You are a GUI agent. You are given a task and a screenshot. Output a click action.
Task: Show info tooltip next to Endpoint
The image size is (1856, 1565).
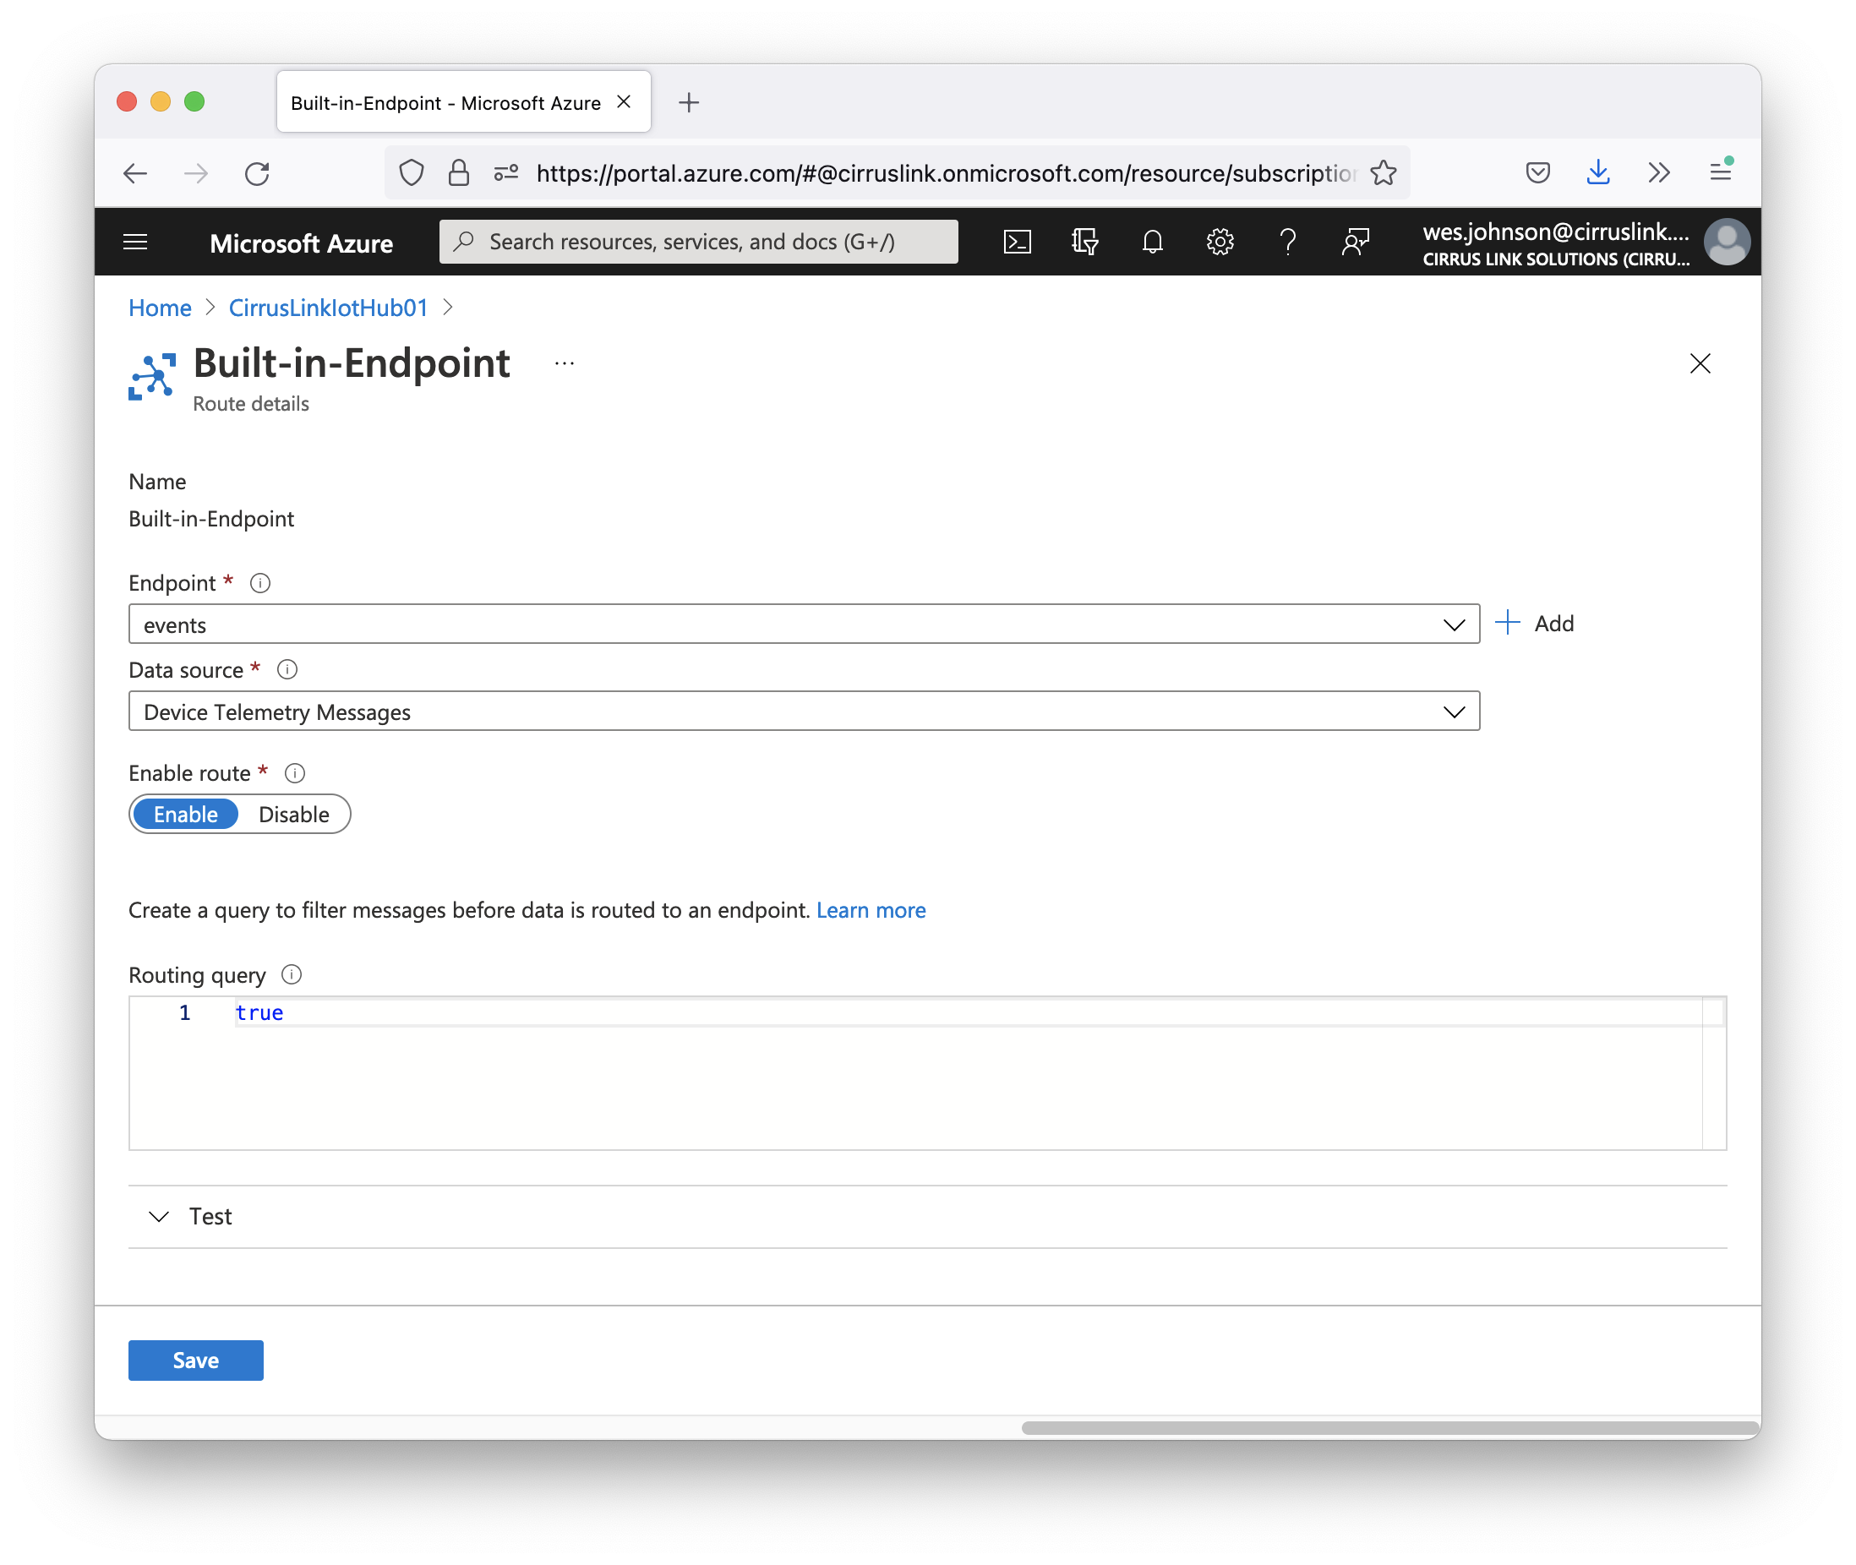[x=260, y=583]
